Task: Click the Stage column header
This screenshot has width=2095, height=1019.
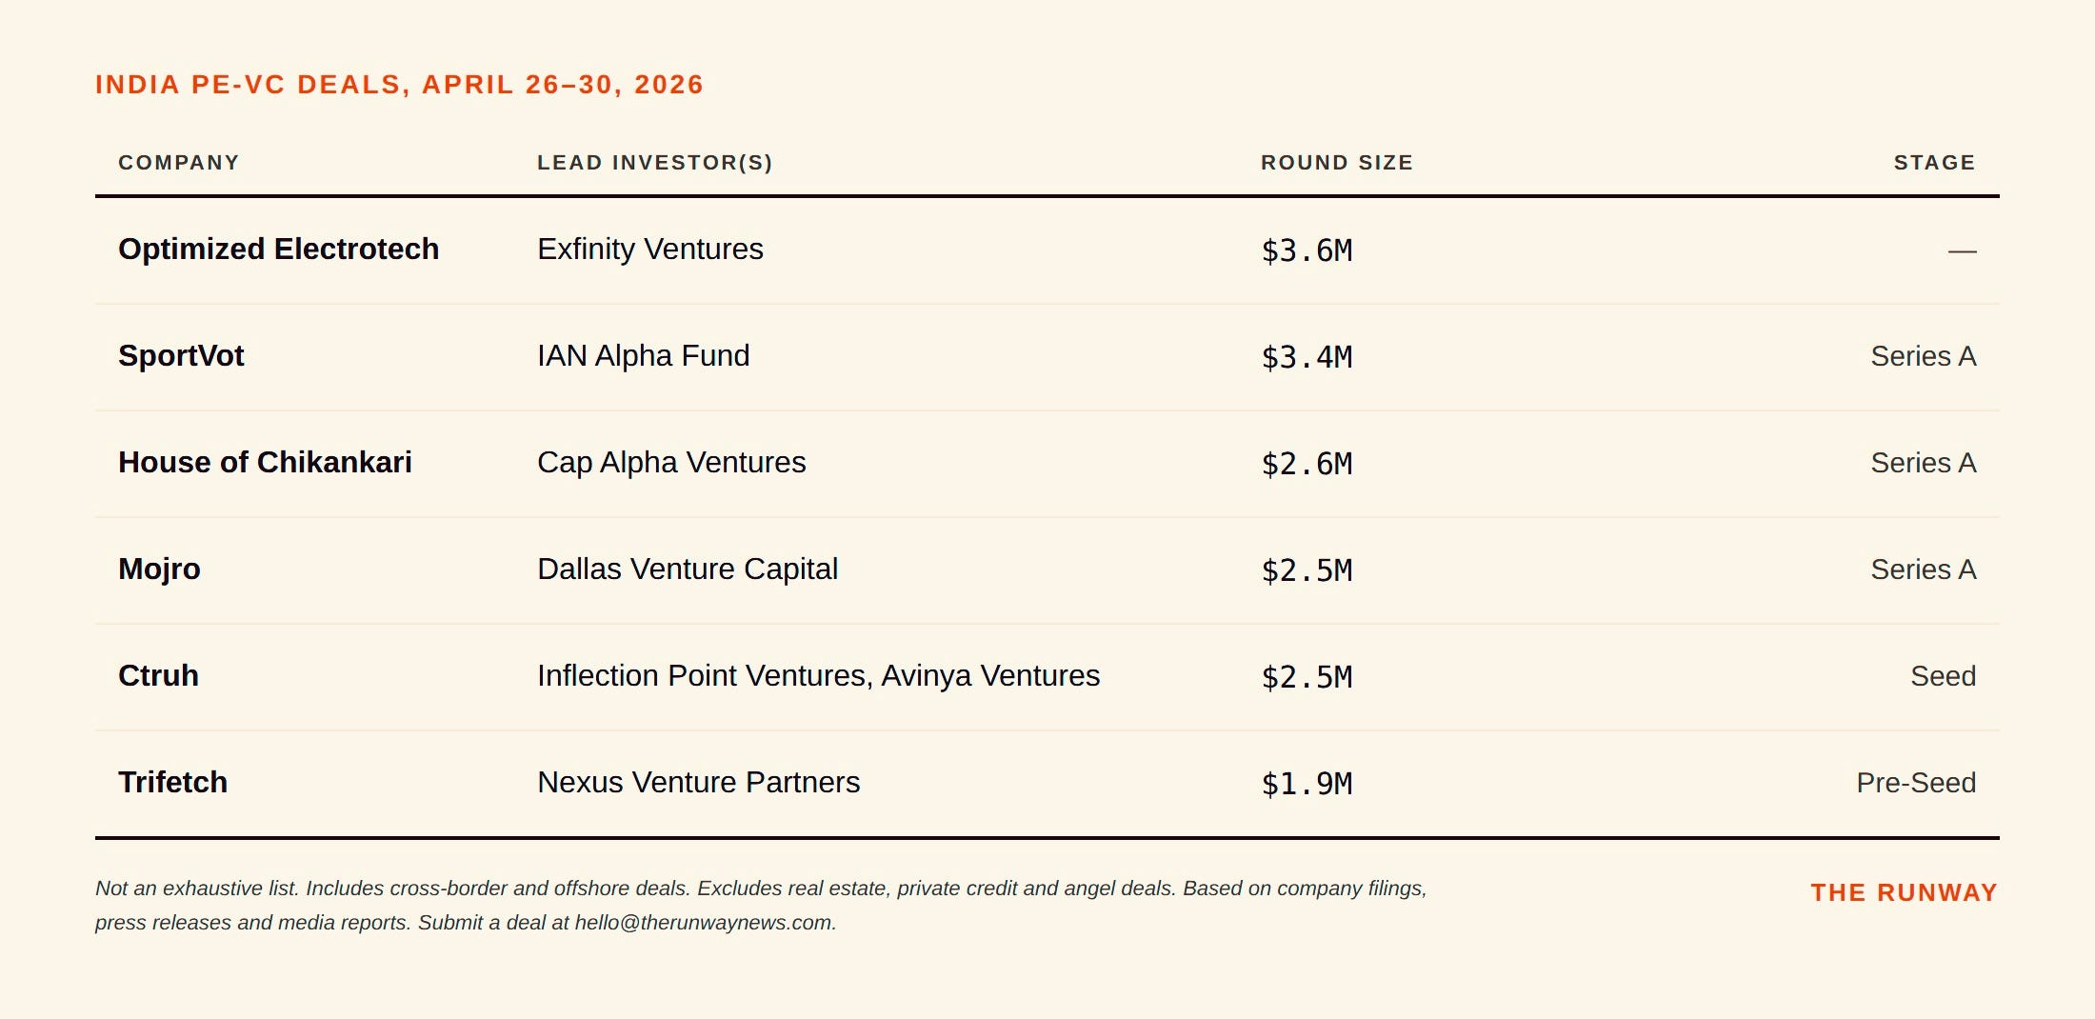Action: [x=1935, y=163]
